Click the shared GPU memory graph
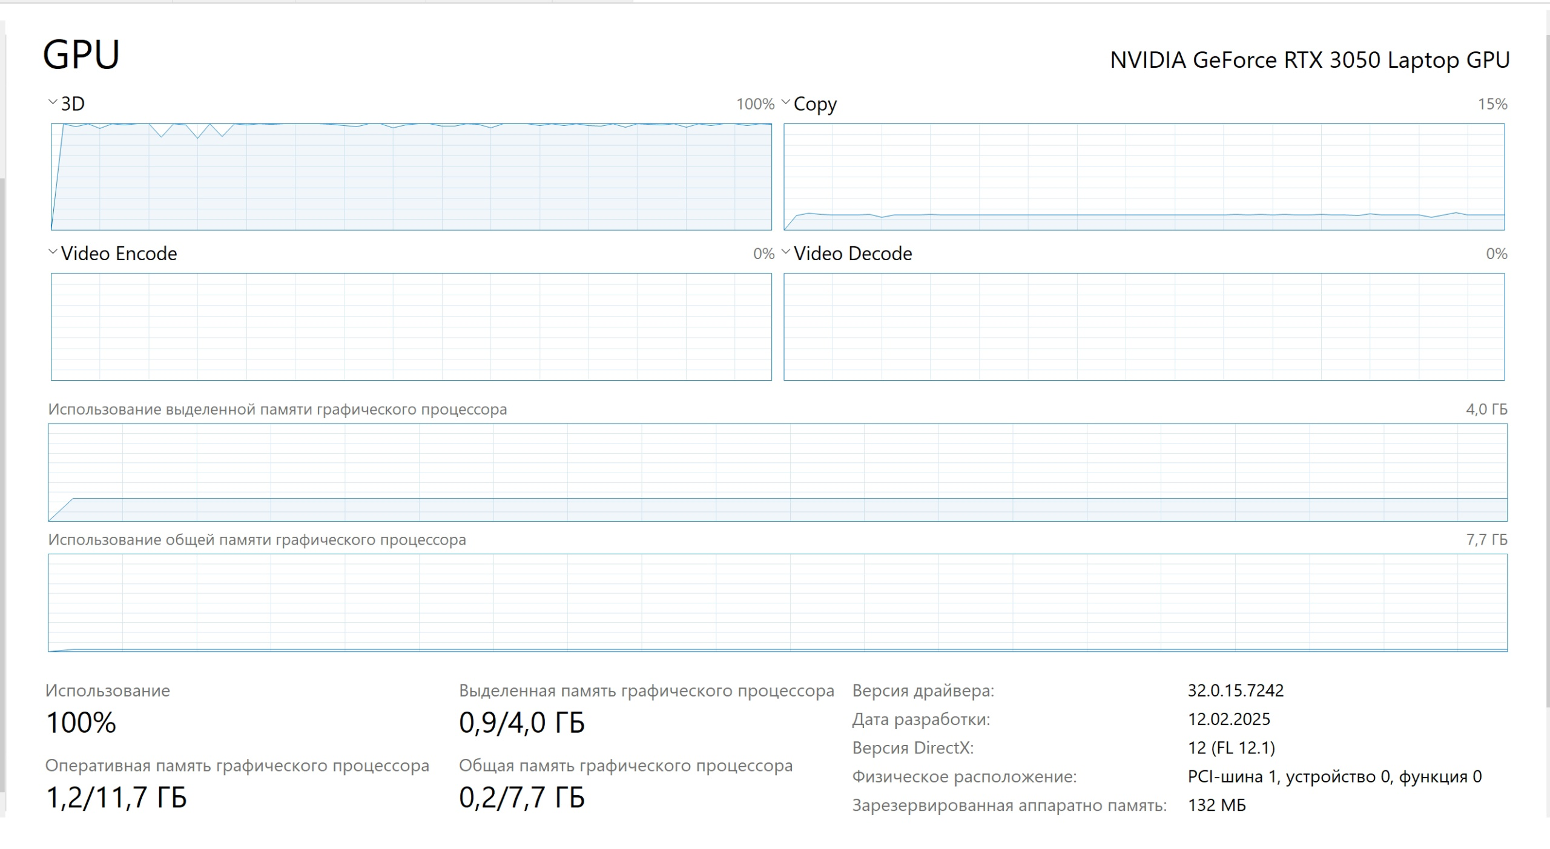The image size is (1550, 849). (777, 603)
